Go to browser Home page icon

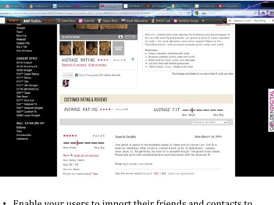[263, 13]
